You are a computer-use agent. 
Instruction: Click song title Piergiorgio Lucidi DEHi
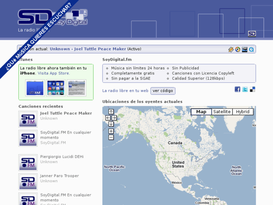click(62, 157)
